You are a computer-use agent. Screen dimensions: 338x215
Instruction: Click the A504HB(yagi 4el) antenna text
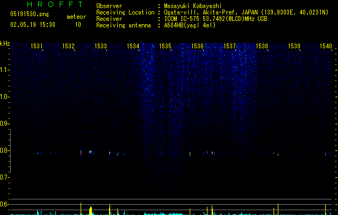pyautogui.click(x=190, y=25)
